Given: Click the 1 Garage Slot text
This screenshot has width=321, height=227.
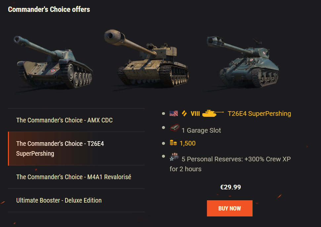Looking at the screenshot, I should pyautogui.click(x=201, y=130).
